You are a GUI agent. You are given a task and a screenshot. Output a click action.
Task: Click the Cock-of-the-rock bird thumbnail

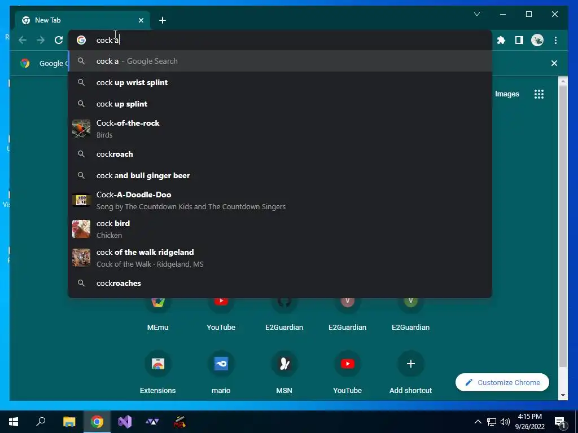[81, 129]
